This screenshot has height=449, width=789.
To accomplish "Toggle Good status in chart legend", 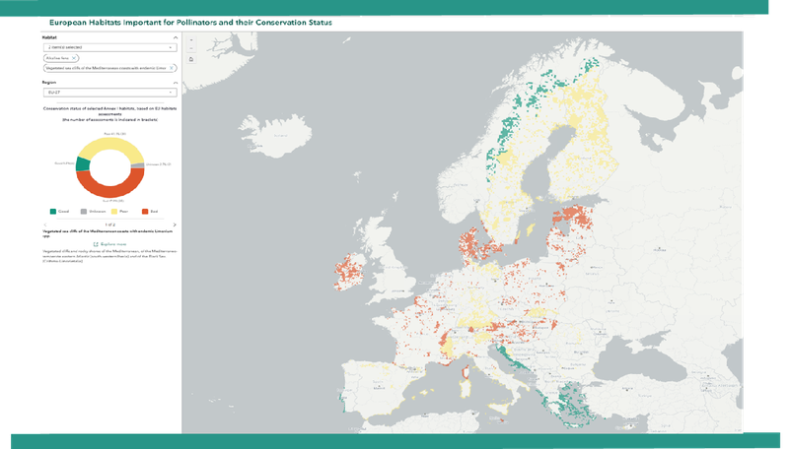I will [x=57, y=211].
